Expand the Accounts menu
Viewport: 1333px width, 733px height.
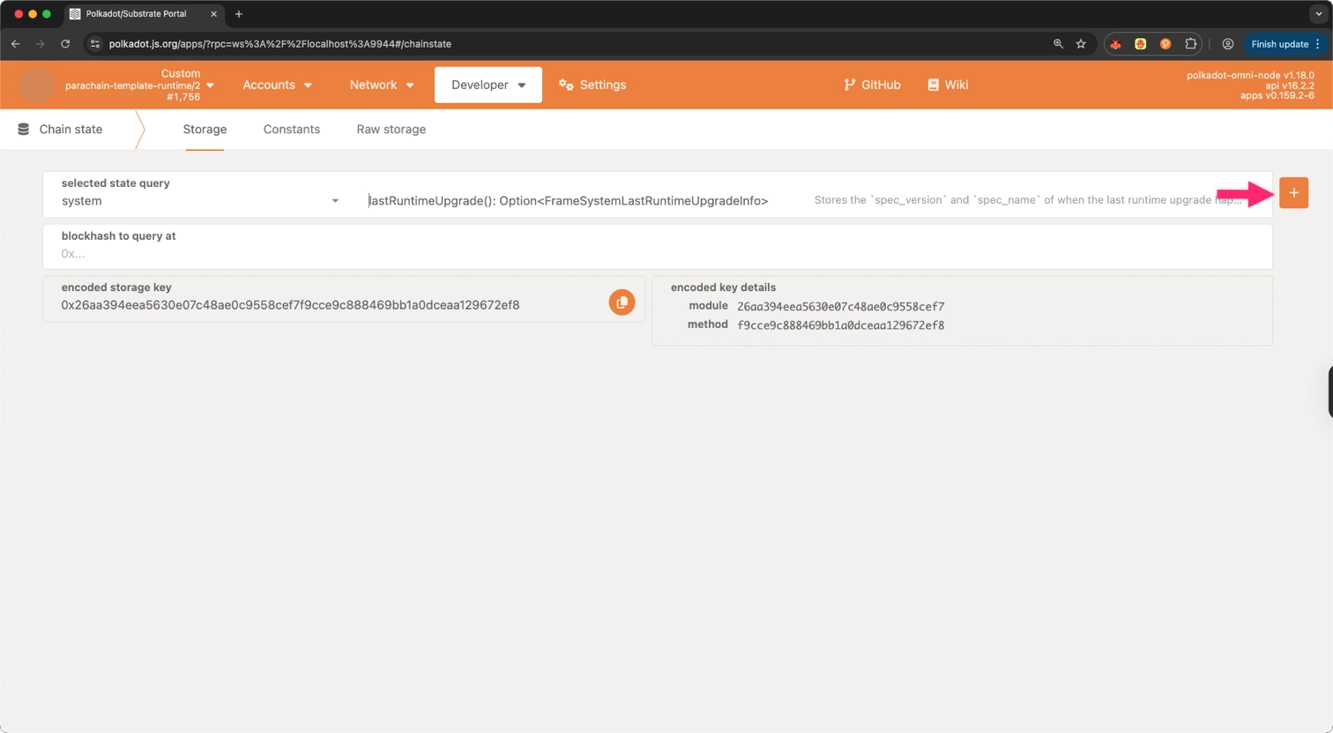(278, 85)
